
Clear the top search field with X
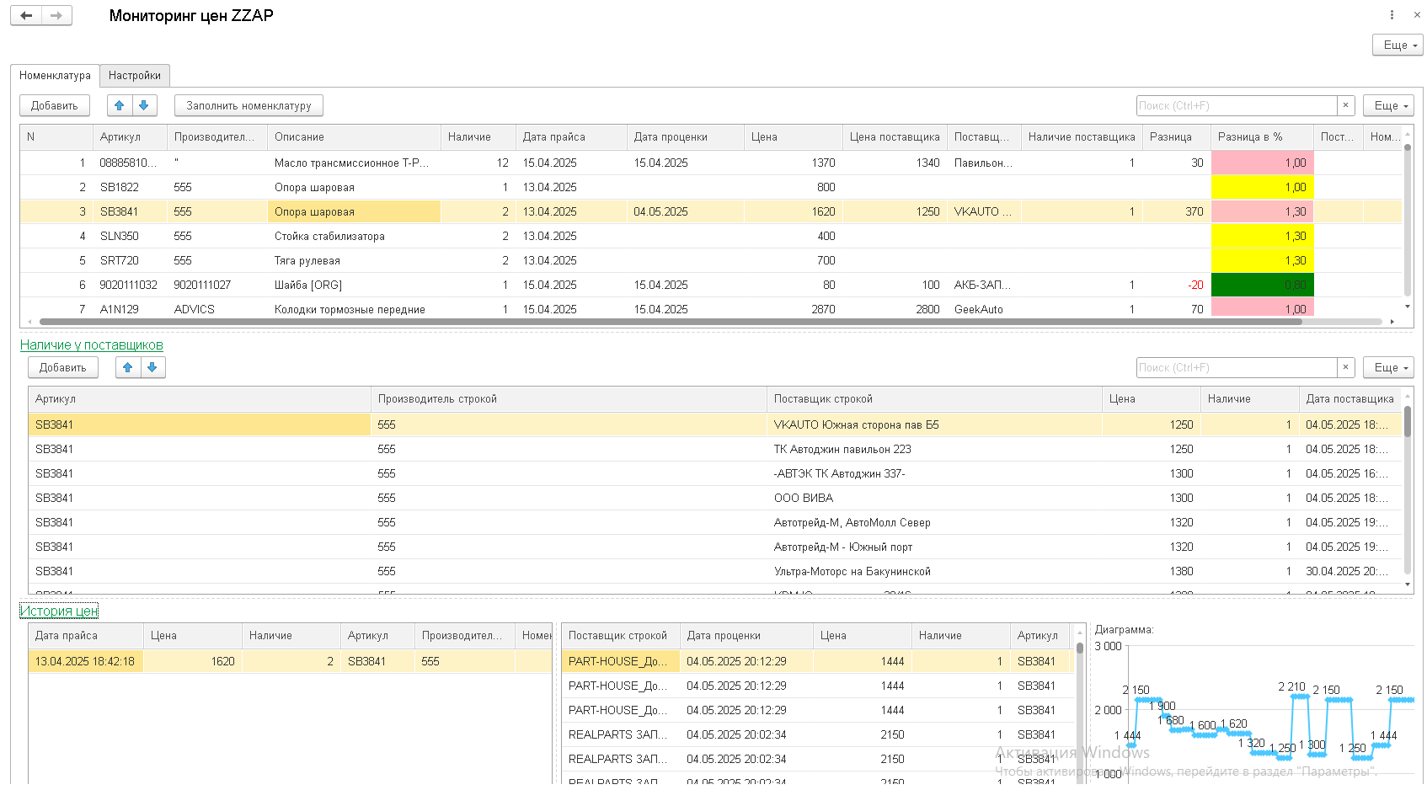tap(1345, 105)
